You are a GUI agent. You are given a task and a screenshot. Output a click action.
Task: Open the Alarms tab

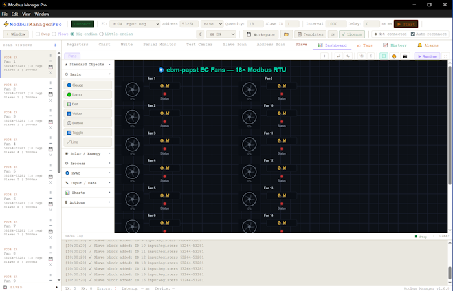[x=428, y=45]
